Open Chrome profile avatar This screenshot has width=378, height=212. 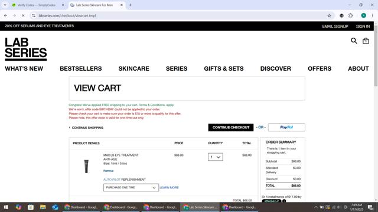click(x=364, y=16)
